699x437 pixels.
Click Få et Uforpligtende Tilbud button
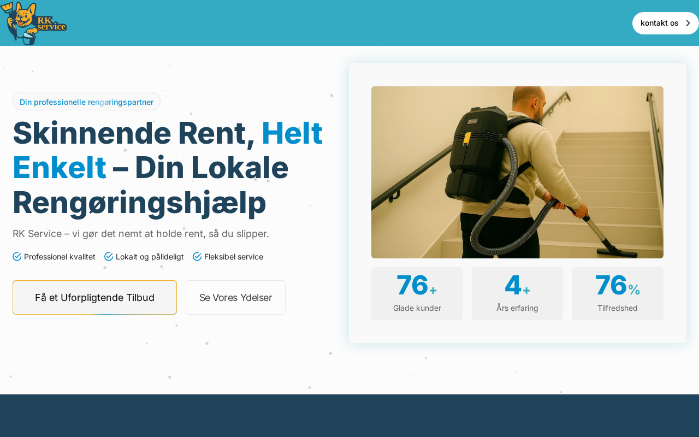94,298
